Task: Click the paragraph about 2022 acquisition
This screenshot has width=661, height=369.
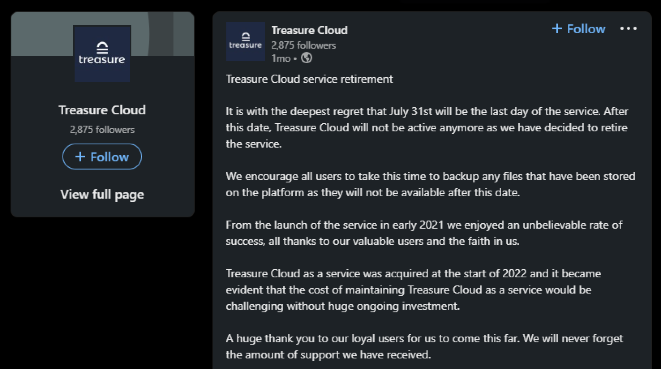Action: coord(413,290)
